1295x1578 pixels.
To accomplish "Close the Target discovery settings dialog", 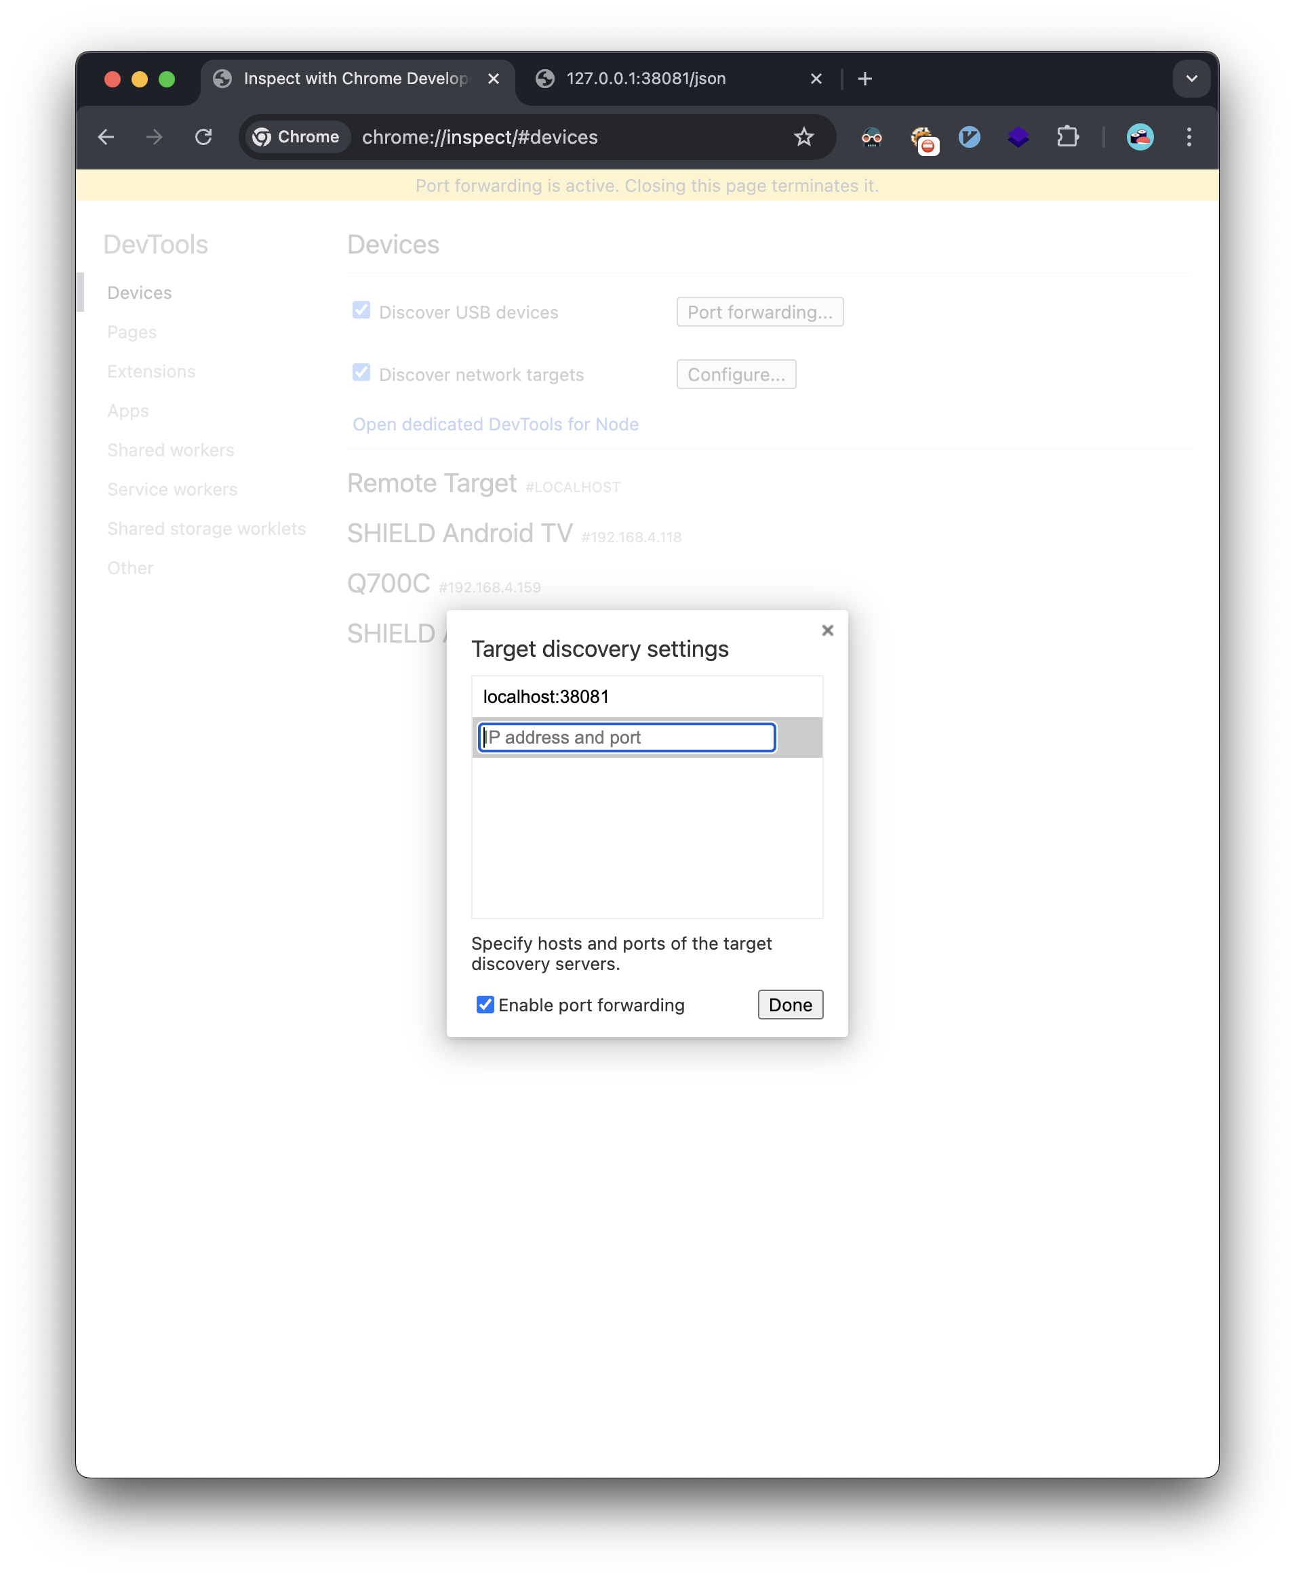I will pyautogui.click(x=827, y=631).
